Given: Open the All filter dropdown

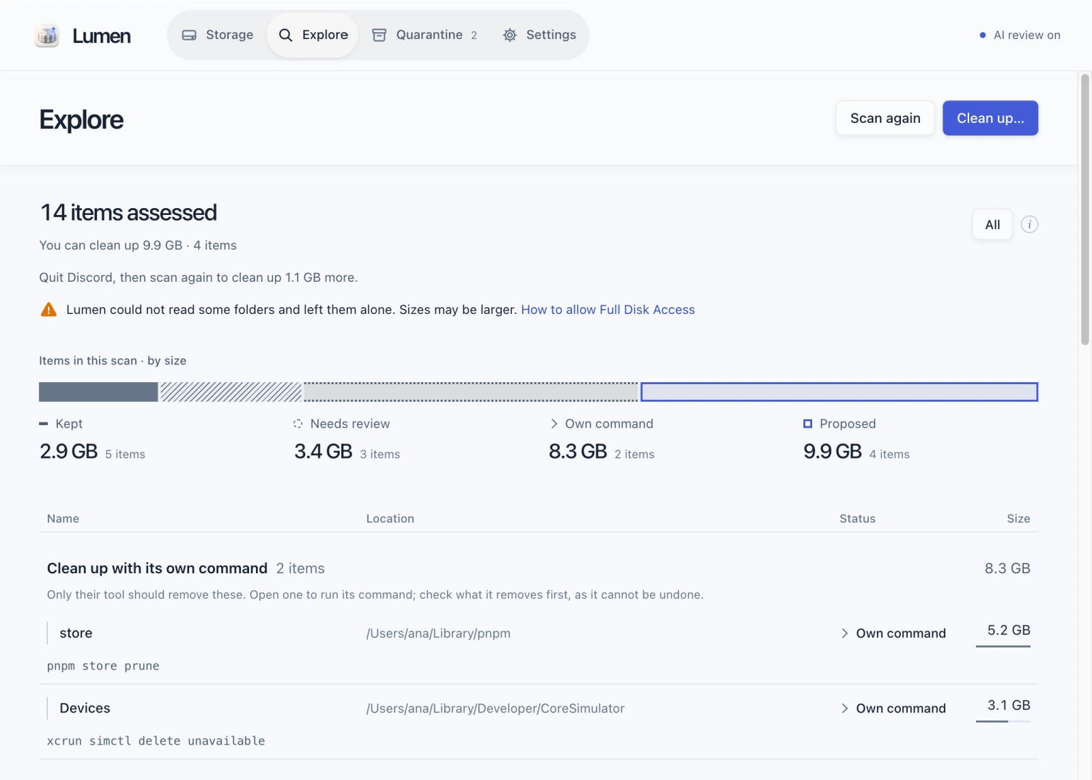Looking at the screenshot, I should [x=992, y=225].
